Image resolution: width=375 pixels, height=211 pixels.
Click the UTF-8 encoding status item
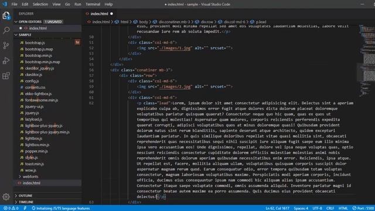317,209
